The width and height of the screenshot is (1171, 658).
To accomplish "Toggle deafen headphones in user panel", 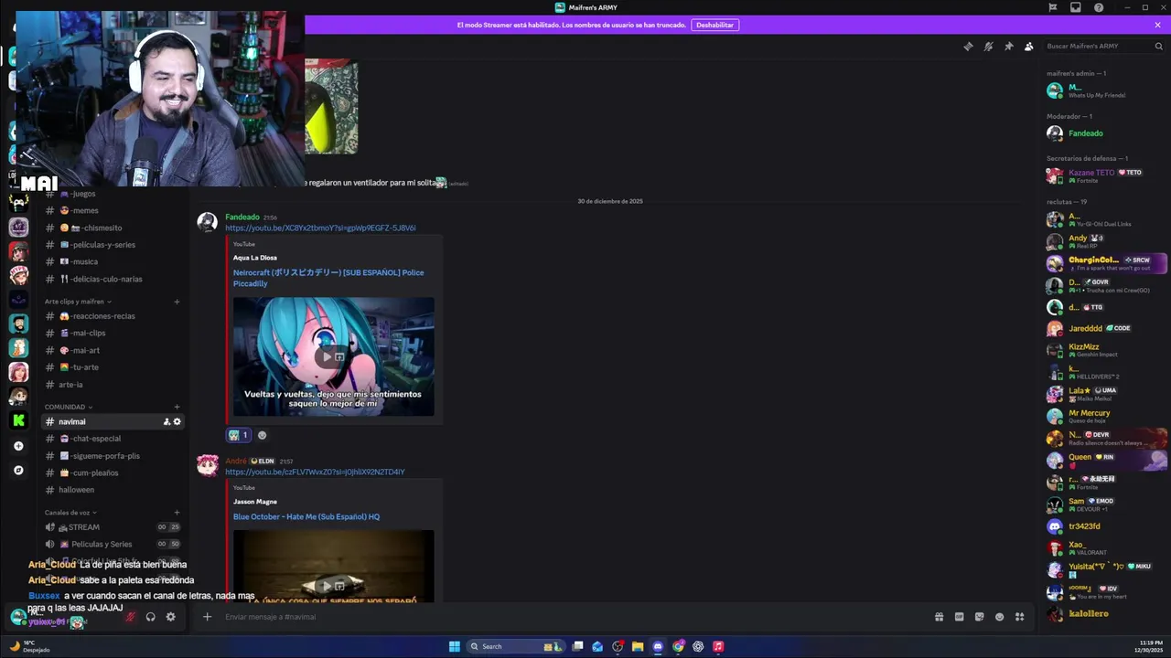I will tap(150, 617).
